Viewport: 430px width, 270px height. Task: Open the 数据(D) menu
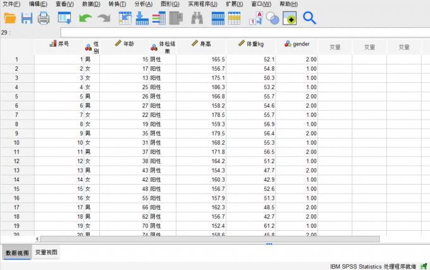91,4
